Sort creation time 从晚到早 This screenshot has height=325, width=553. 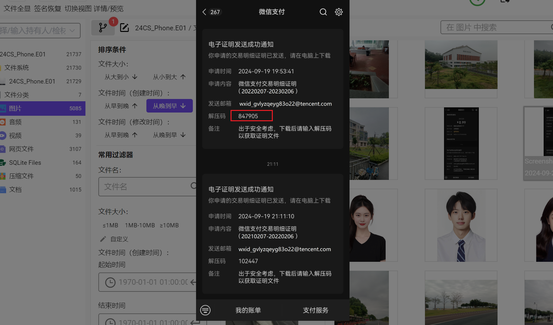tap(170, 106)
